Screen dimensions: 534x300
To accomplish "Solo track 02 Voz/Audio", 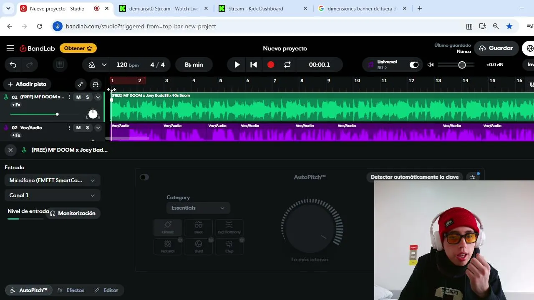I will (88, 127).
